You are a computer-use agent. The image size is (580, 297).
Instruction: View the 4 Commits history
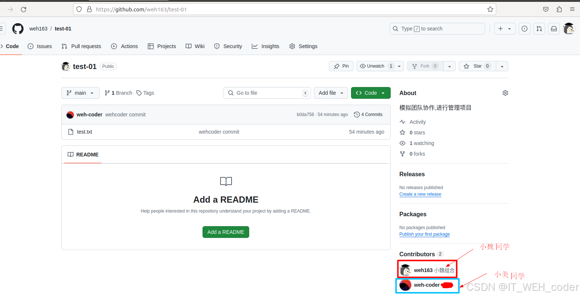368,115
